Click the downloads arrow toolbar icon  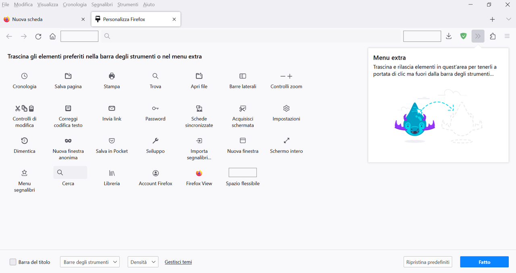449,36
